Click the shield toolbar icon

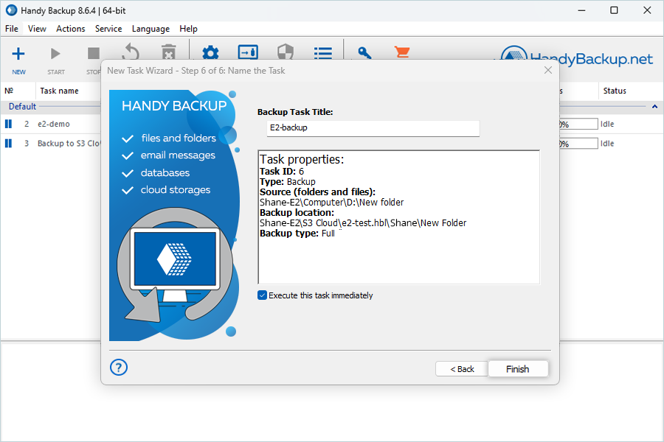click(x=286, y=52)
